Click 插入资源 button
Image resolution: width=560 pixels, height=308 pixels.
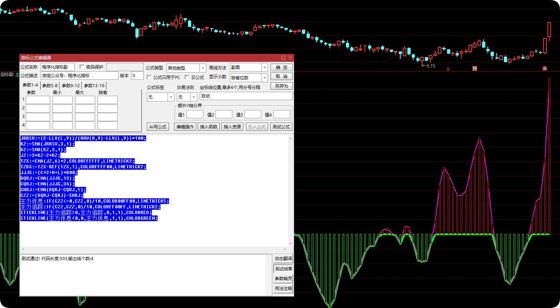coord(232,126)
